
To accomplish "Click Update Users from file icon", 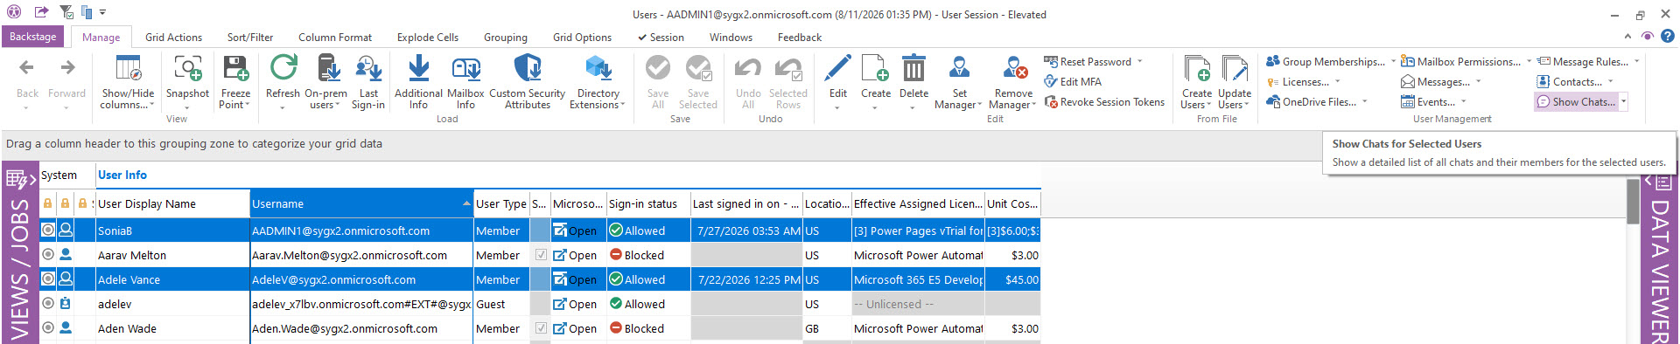I will click(x=1235, y=68).
